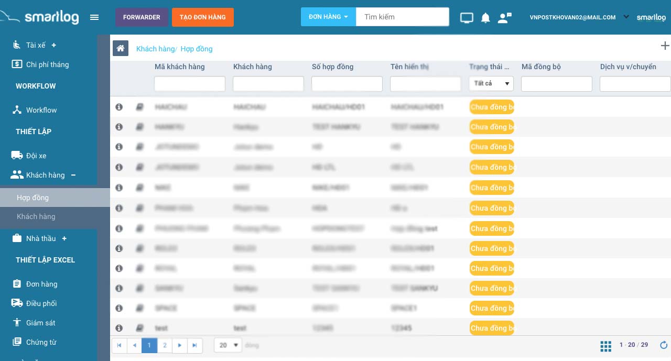Open the Tất cả status filter dropdown
671x361 pixels.
click(491, 84)
